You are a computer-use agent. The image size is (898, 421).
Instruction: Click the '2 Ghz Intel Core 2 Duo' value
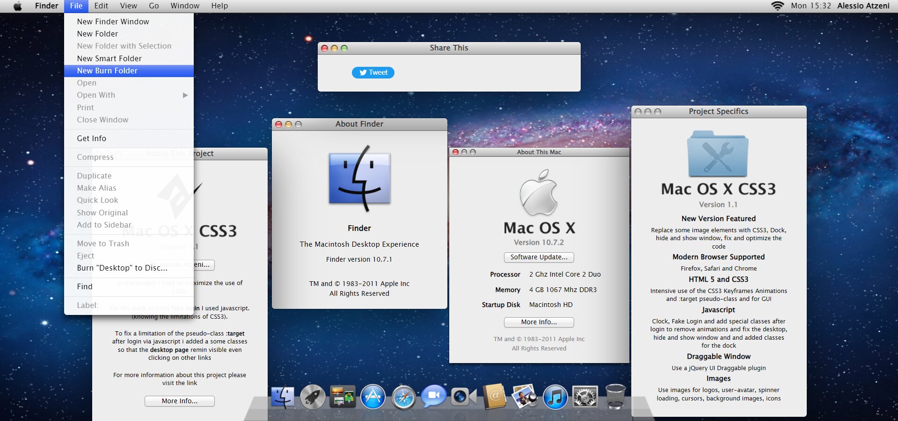click(x=565, y=274)
